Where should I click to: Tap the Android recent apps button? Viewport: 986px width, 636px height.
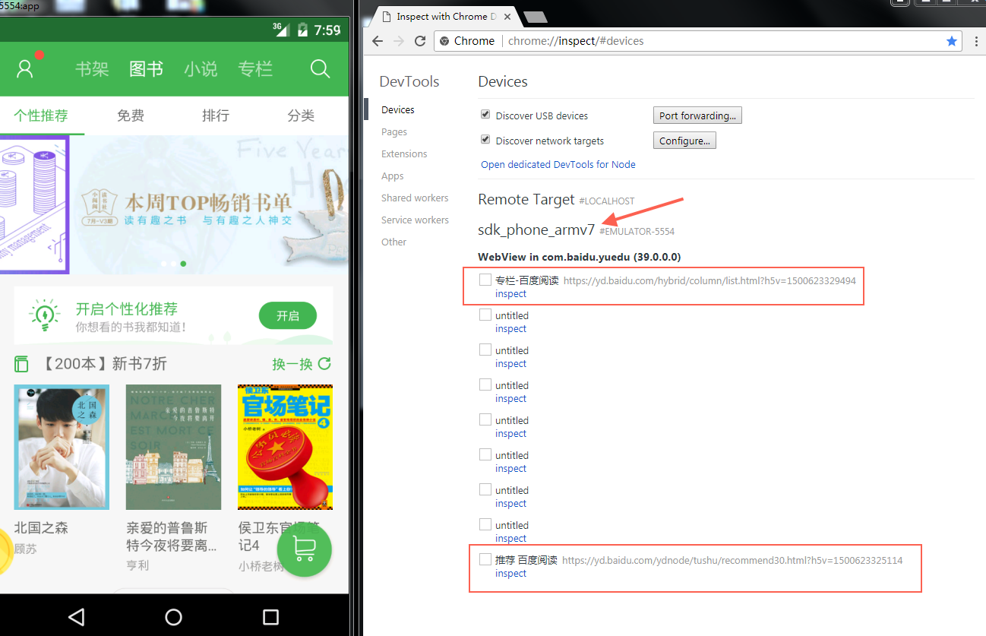(x=271, y=616)
